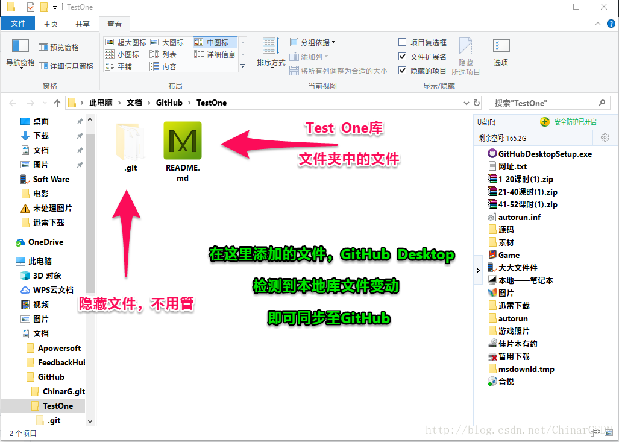Open address bar history dropdown arrow

[x=466, y=103]
